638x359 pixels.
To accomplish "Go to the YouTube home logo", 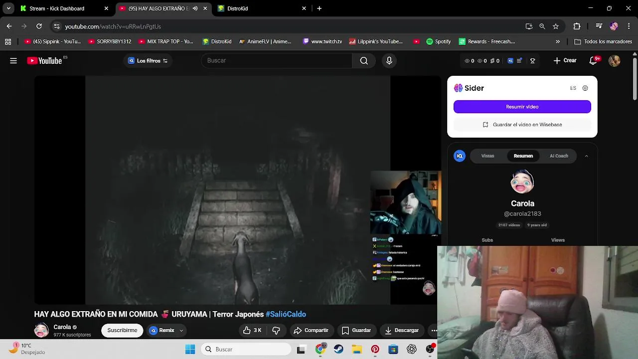I will click(45, 61).
